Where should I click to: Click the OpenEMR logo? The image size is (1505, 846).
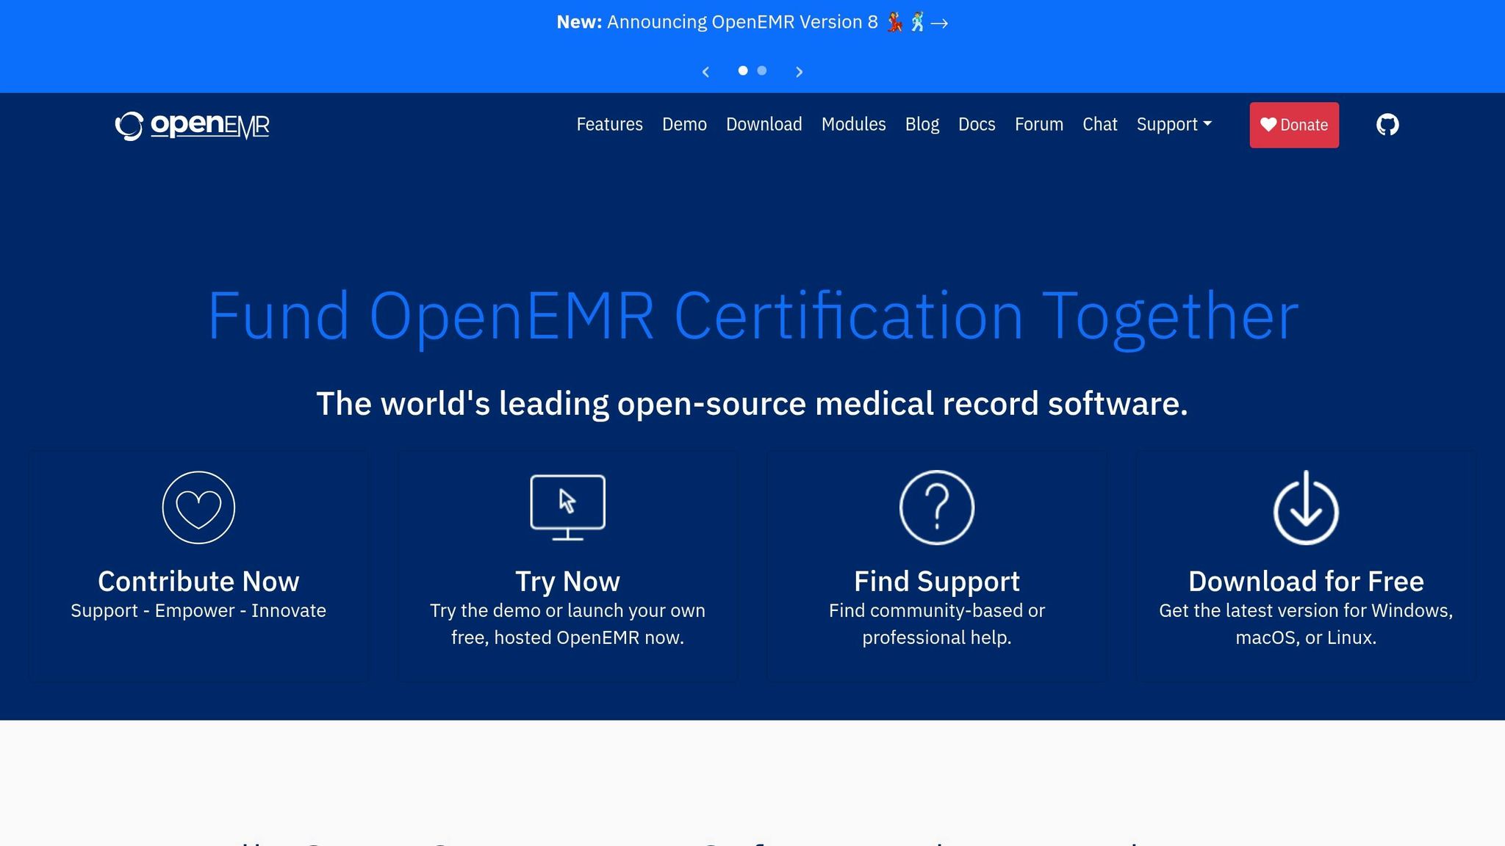(x=193, y=126)
